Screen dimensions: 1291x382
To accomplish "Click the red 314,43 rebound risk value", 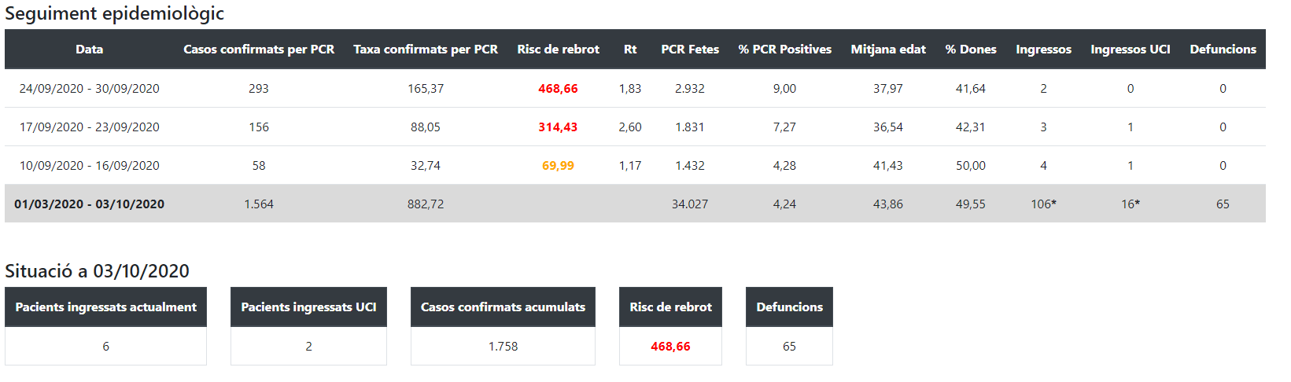I will (558, 127).
